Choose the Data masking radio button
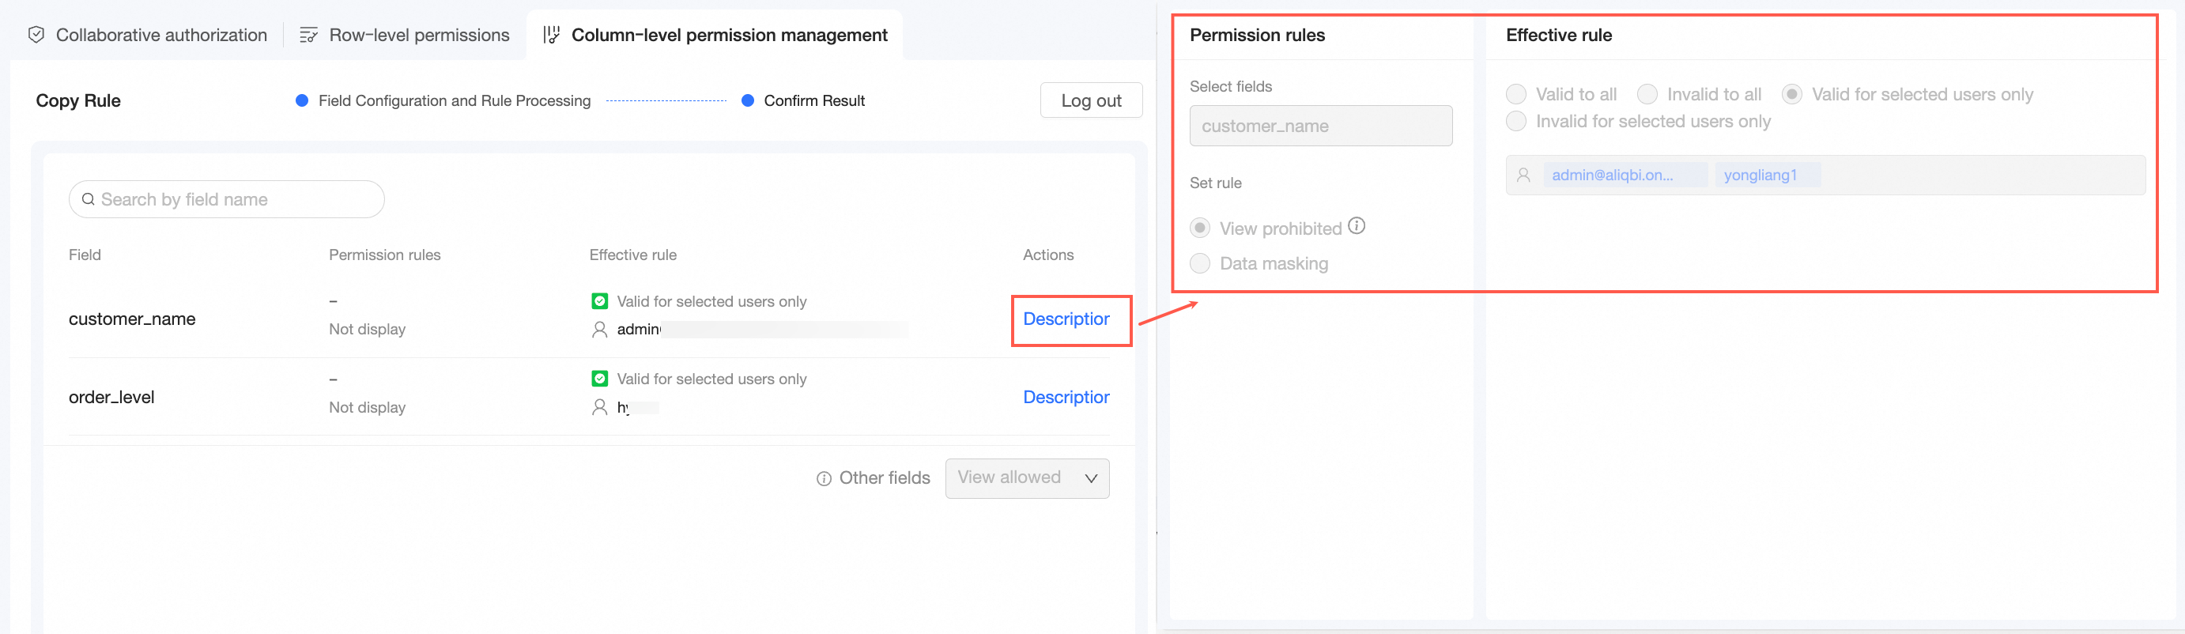 1200,264
